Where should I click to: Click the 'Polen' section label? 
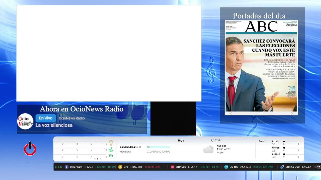click(x=262, y=141)
